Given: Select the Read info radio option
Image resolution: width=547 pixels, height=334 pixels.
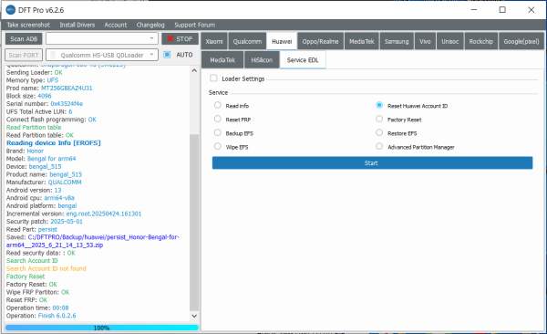Looking at the screenshot, I should point(218,105).
